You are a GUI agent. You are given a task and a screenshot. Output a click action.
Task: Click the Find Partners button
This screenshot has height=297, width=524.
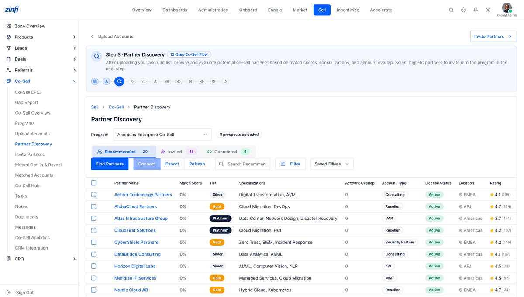(x=110, y=164)
